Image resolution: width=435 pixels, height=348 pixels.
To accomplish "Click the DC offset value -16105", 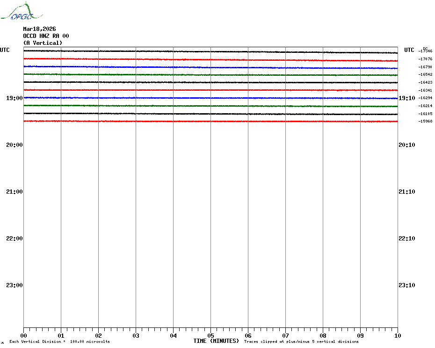I will pyautogui.click(x=425, y=114).
